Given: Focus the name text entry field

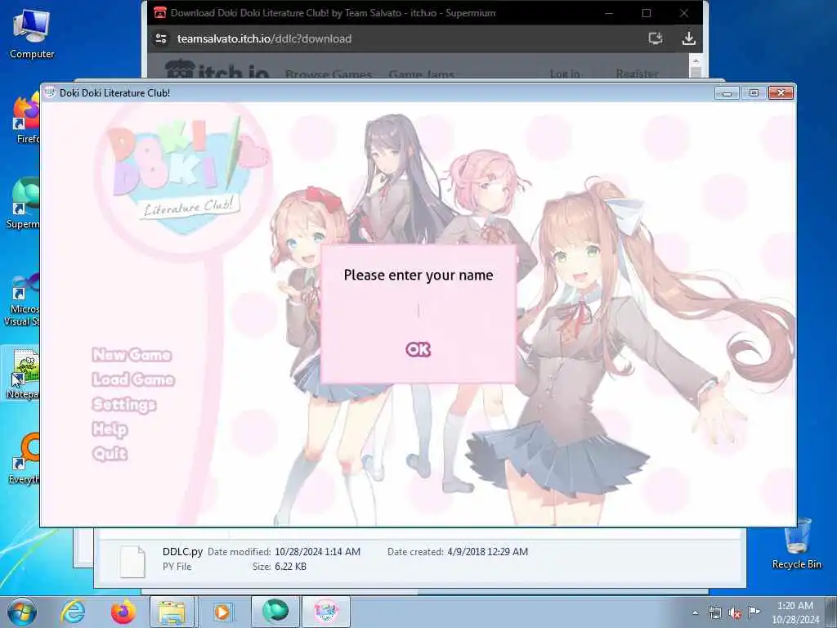Looking at the screenshot, I should coord(418,311).
